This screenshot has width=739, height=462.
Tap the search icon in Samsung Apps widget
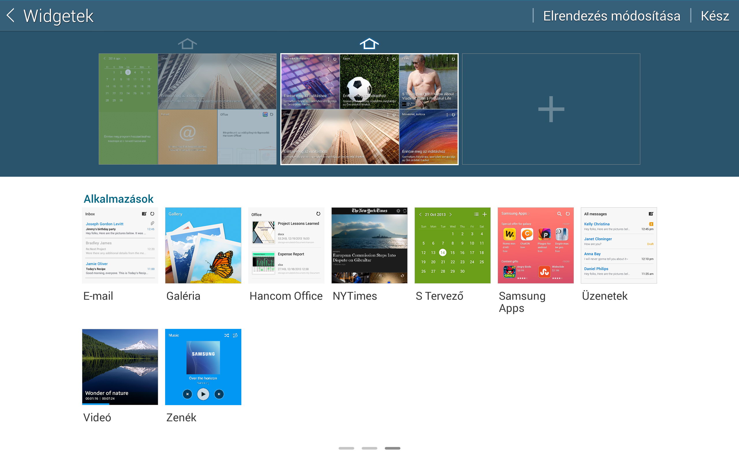click(559, 214)
